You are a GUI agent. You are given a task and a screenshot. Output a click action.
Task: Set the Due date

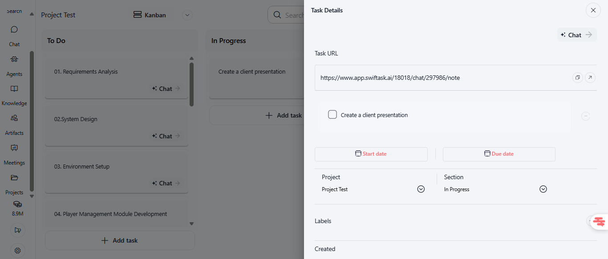[x=499, y=154]
